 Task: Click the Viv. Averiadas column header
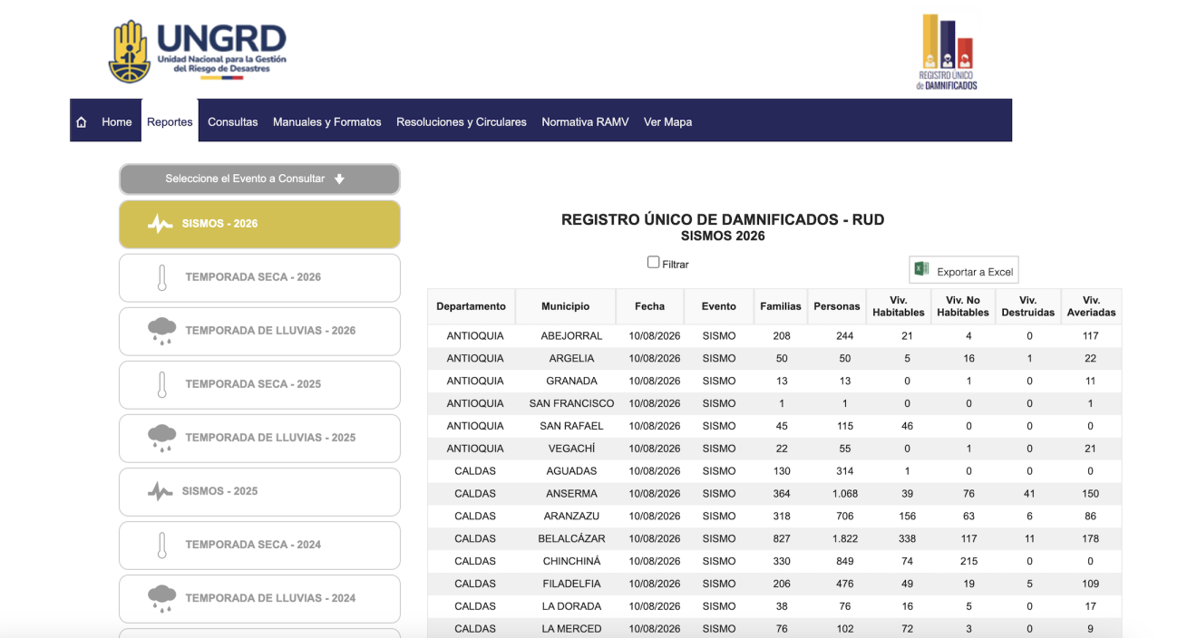pos(1091,306)
